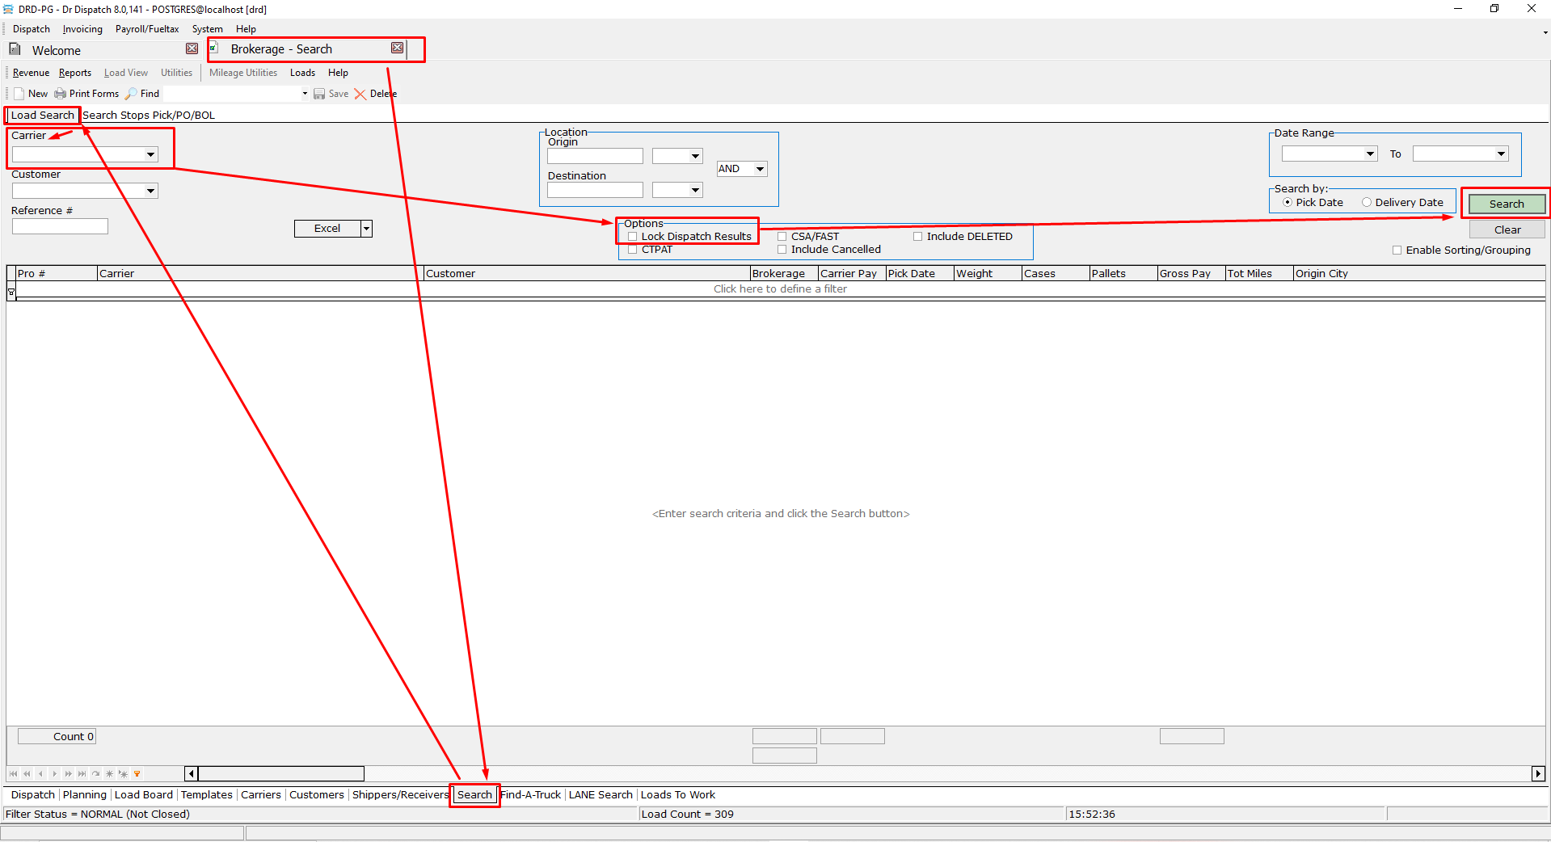This screenshot has width=1551, height=842.
Task: Click the New document icon in toolbar
Action: (x=19, y=94)
